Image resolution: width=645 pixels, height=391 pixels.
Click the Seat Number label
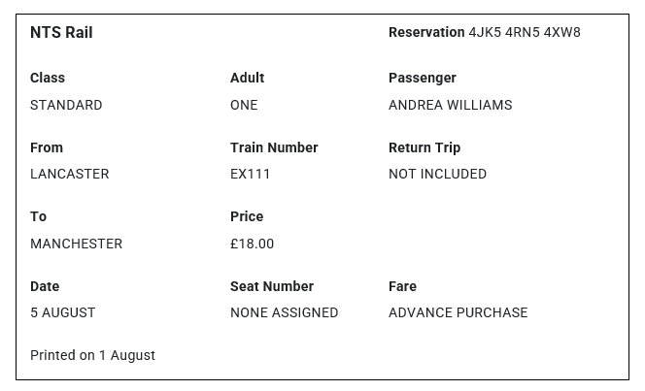pyautogui.click(x=272, y=286)
